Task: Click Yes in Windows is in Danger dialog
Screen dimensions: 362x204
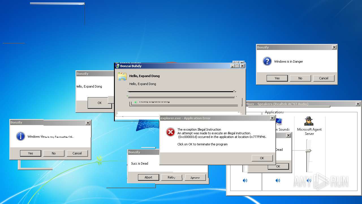Action: tap(277, 78)
